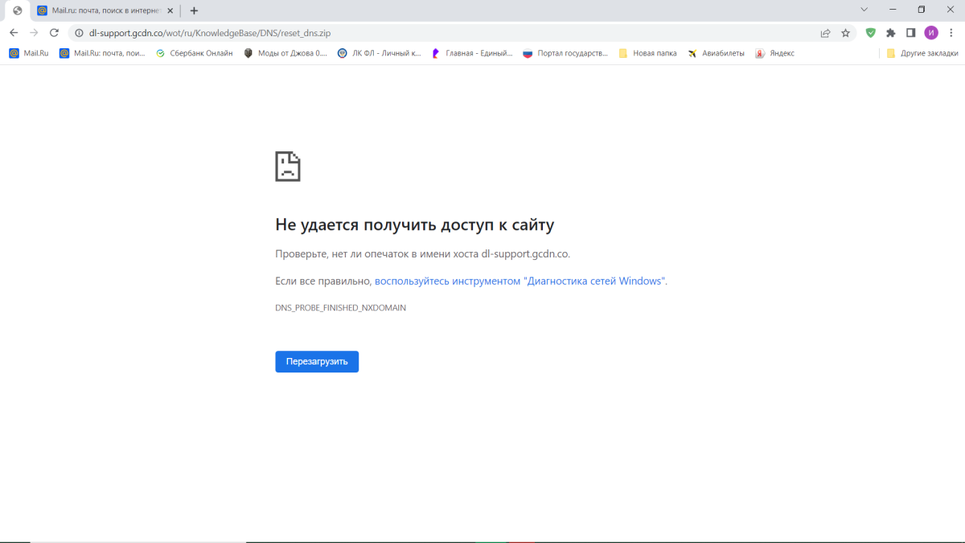Expand the Другие закладки folder
Viewport: 965px width, 543px height.
(922, 53)
